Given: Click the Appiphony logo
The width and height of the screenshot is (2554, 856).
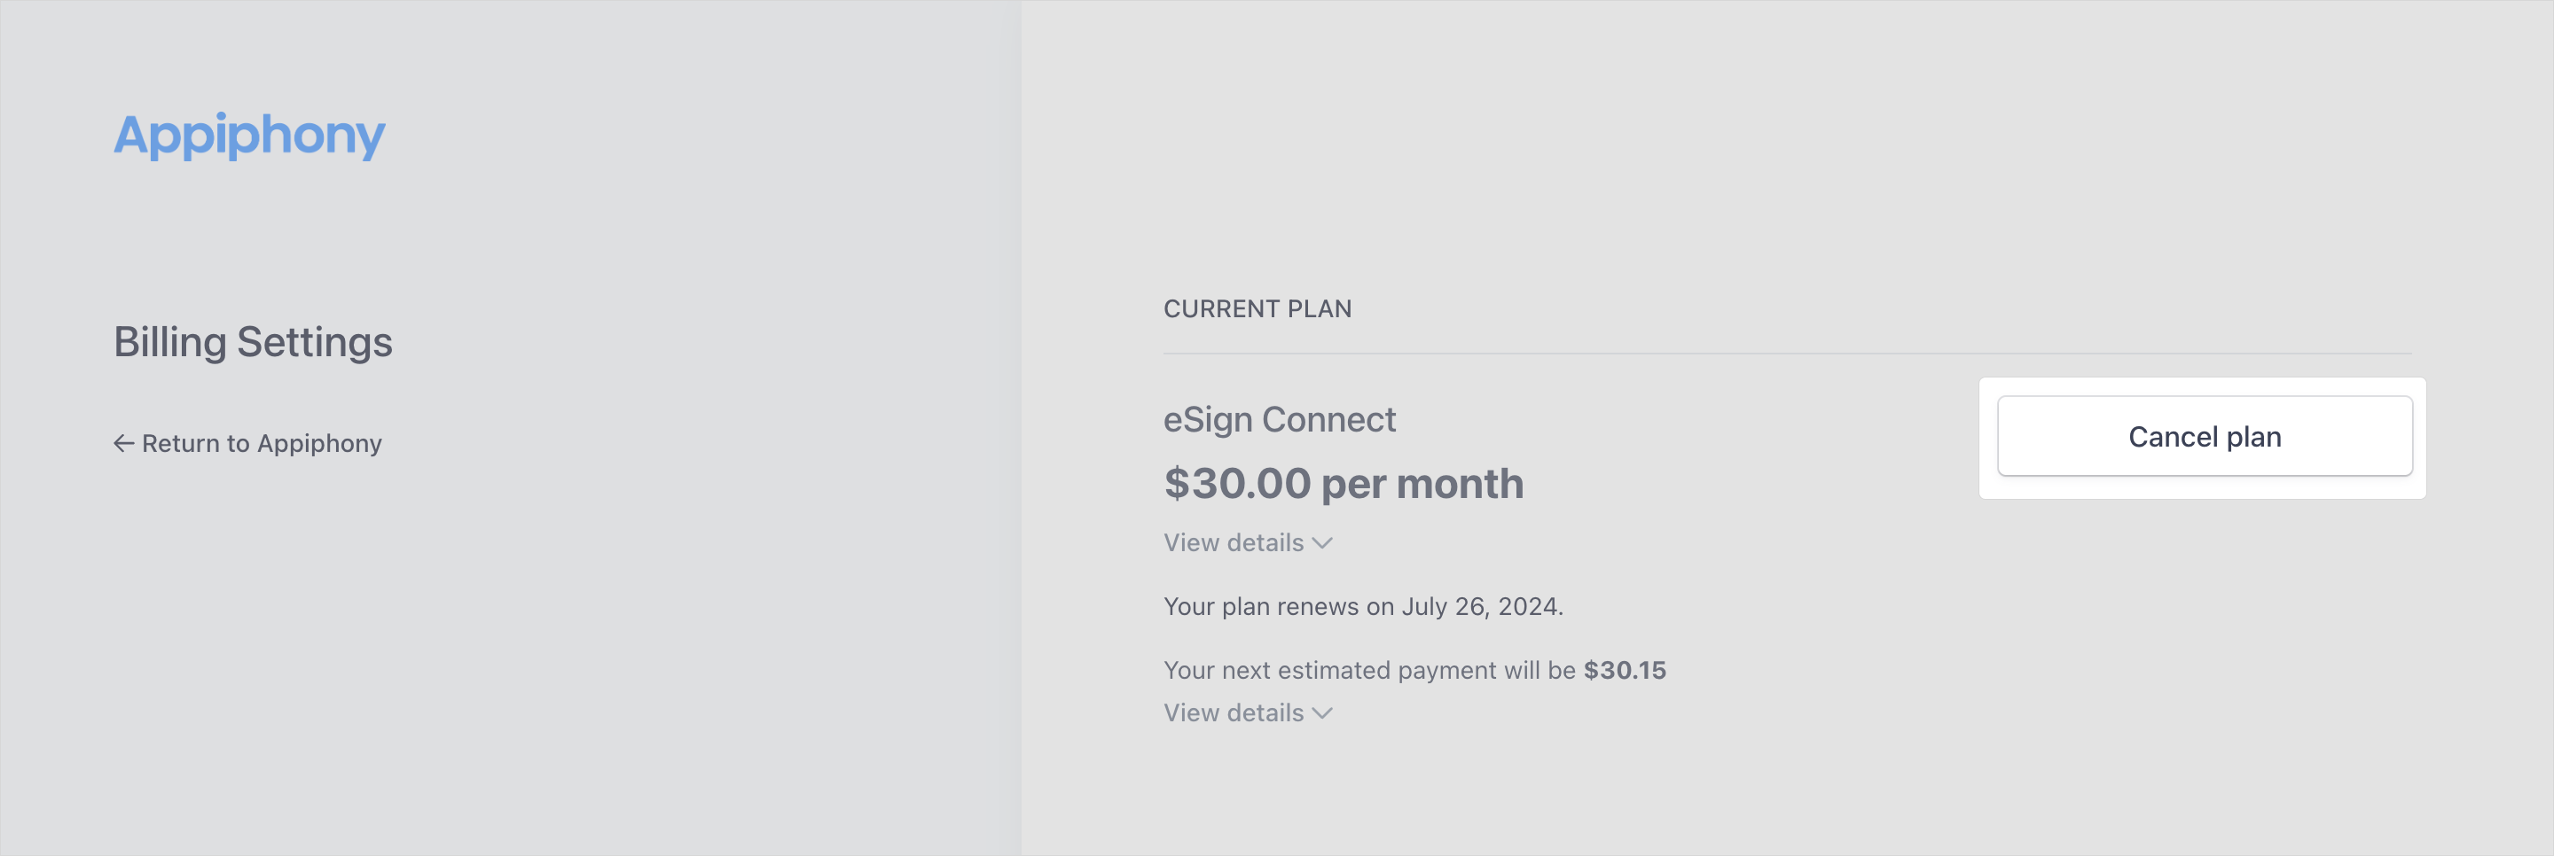Looking at the screenshot, I should tap(249, 135).
